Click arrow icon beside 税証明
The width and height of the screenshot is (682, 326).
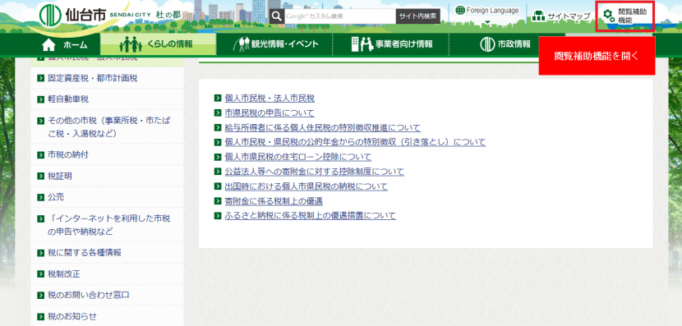coord(40,177)
